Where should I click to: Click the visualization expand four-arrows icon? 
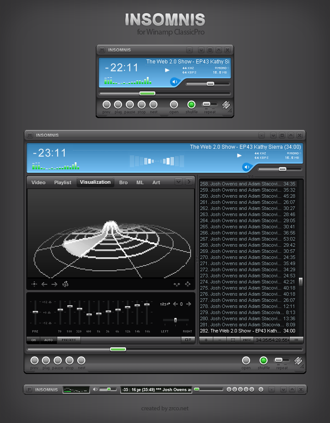point(188,284)
